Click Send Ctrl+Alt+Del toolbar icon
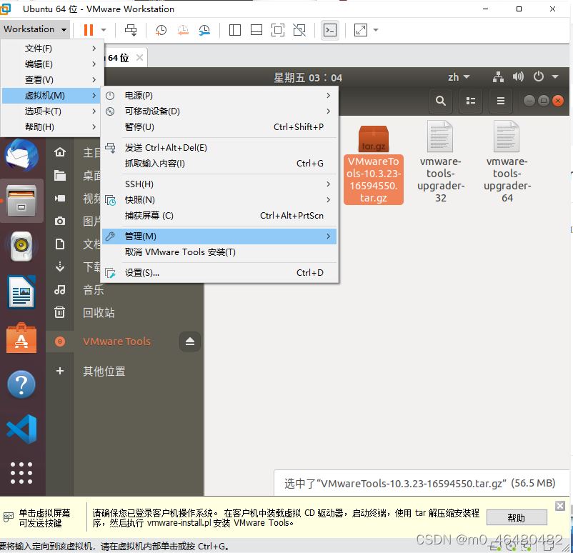This screenshot has height=553, width=573. pyautogui.click(x=131, y=30)
